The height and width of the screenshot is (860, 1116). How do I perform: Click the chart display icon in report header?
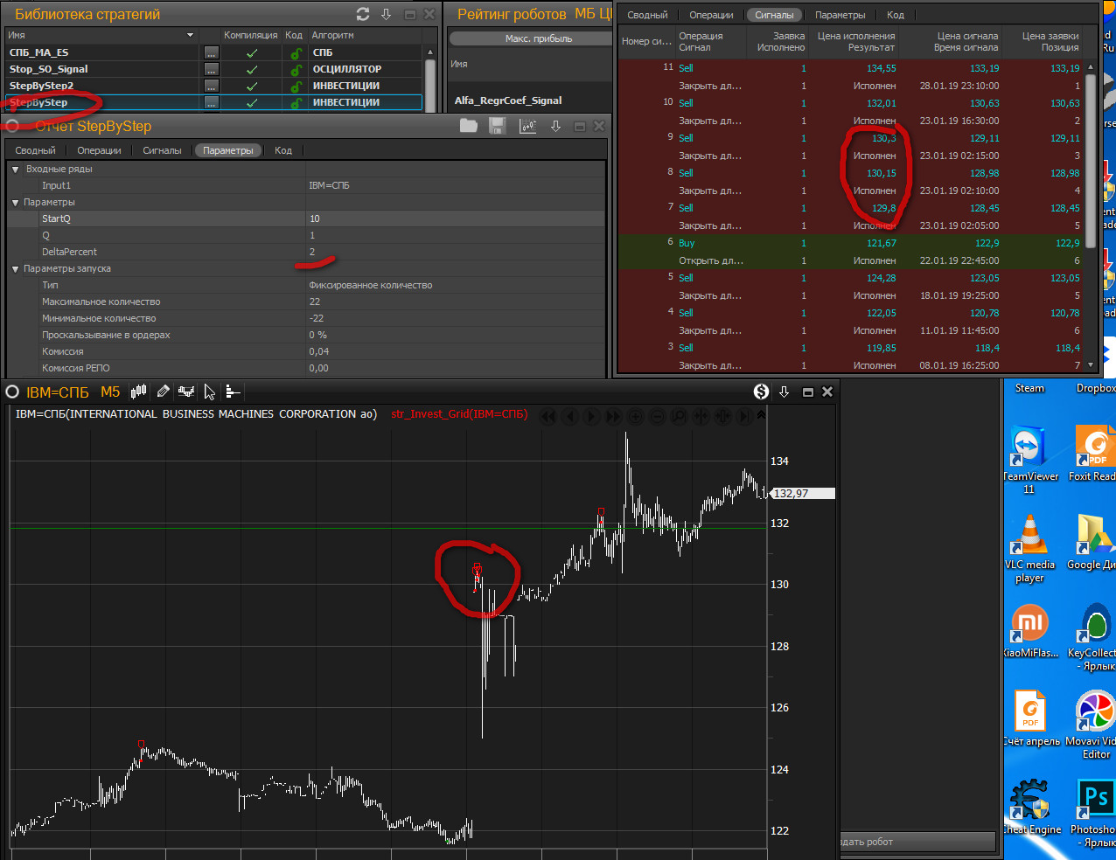527,126
